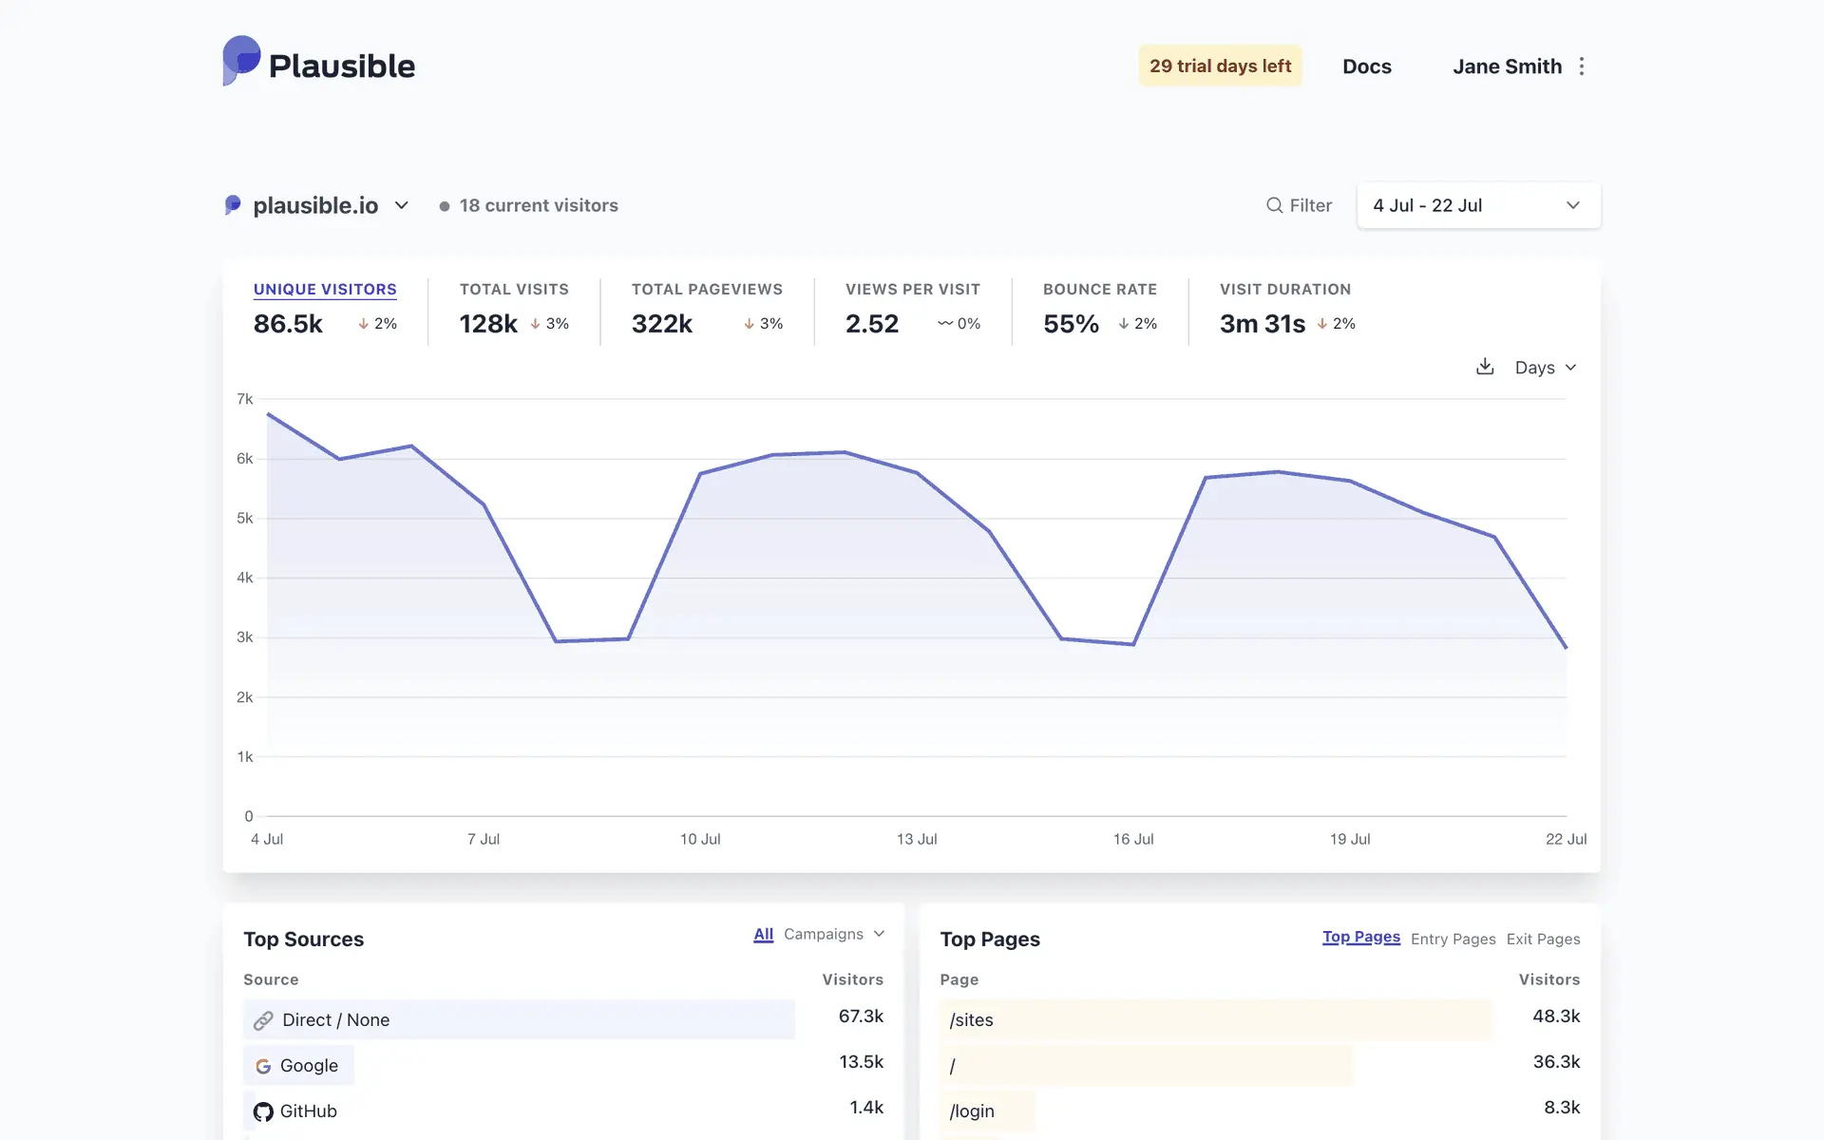1824x1140 pixels.
Task: Show the Exit Pages tab
Action: (x=1543, y=939)
